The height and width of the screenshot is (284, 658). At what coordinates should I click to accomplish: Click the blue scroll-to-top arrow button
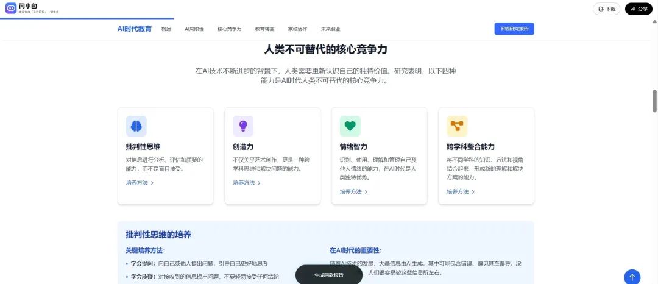pos(632,277)
